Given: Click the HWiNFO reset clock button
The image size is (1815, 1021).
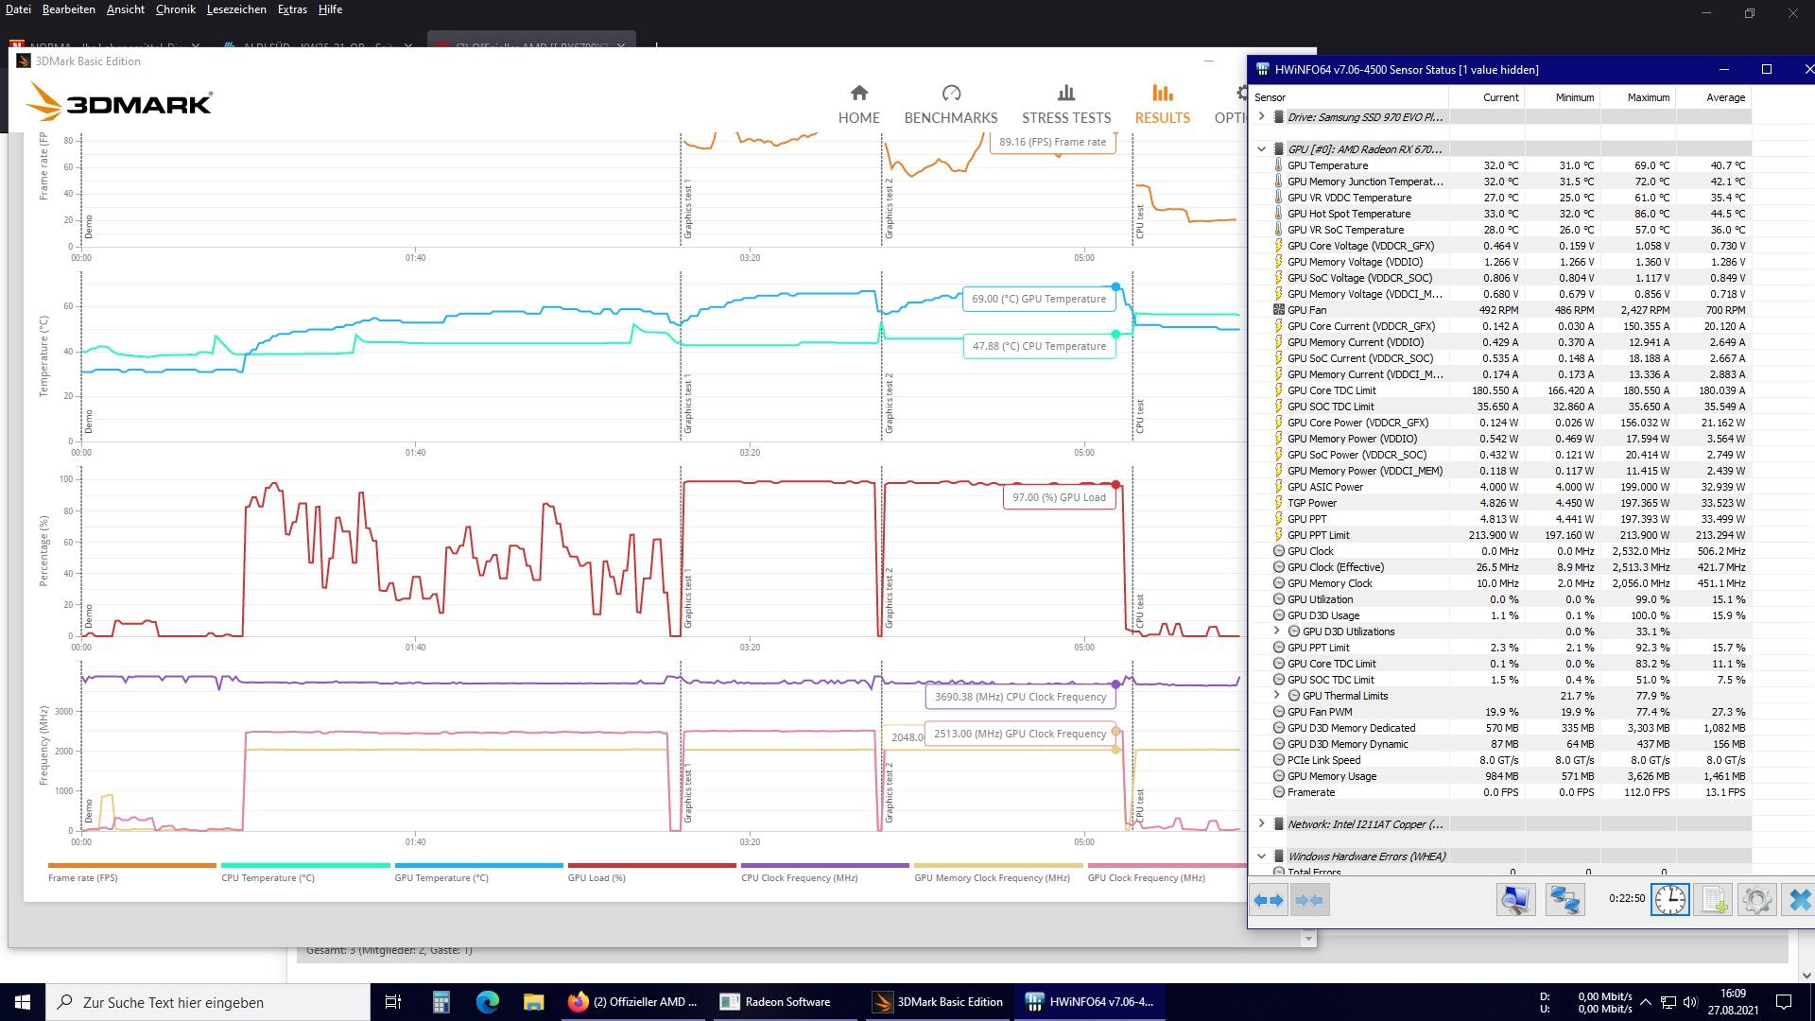Looking at the screenshot, I should click(1669, 900).
